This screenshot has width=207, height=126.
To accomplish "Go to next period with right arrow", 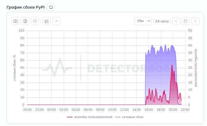I will click(x=195, y=21).
